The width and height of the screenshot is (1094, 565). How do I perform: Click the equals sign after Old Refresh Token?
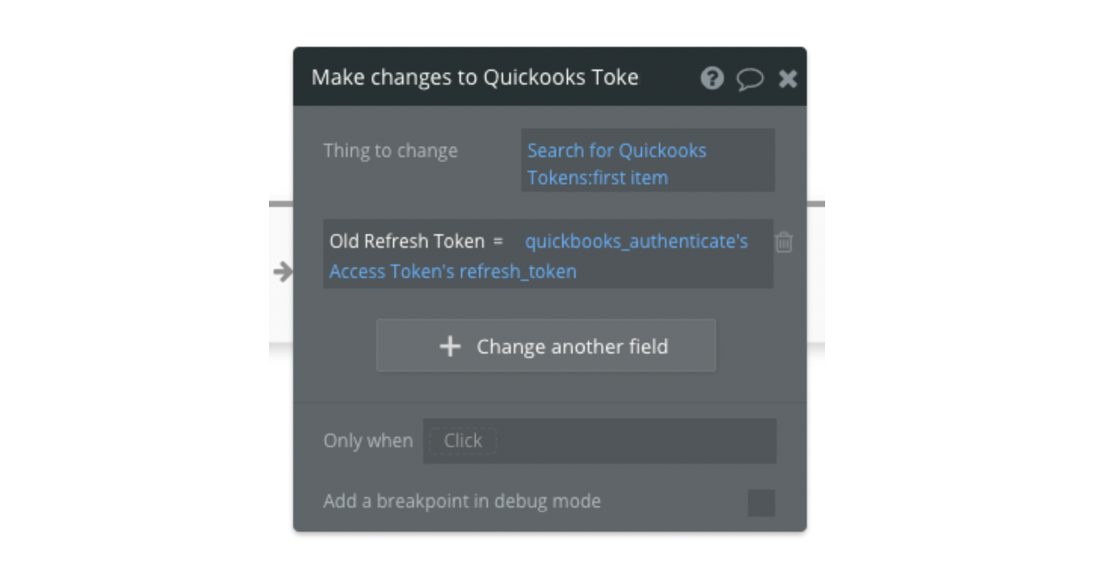[x=498, y=242]
